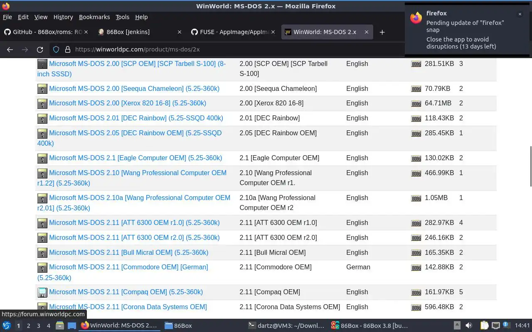Open the Edit menu
This screenshot has height=332, width=532.
[x=23, y=17]
